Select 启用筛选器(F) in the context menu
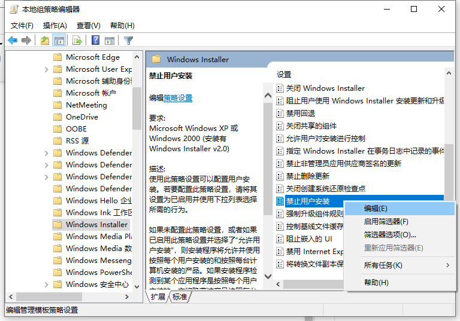 point(386,222)
